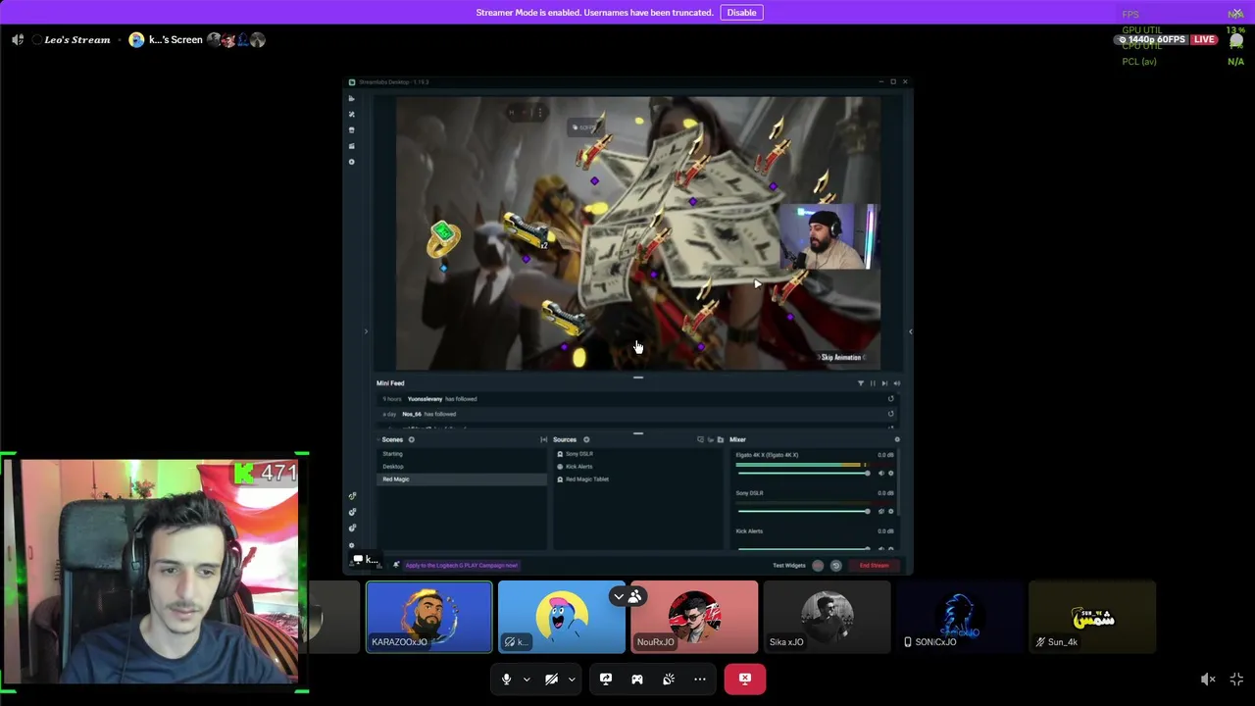The height and width of the screenshot is (706, 1255).
Task: Open camera options dropdown arrow
Action: point(572,679)
